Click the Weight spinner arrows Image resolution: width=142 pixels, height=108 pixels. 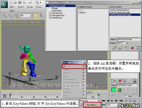pyautogui.click(x=127, y=43)
